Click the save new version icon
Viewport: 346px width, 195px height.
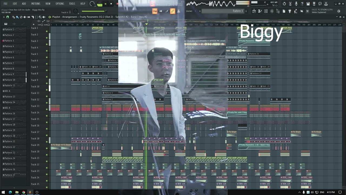pos(314,4)
